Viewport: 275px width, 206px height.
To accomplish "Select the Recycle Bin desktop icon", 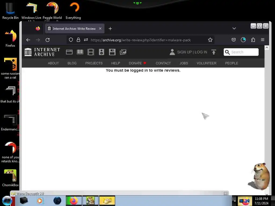I will point(10,10).
